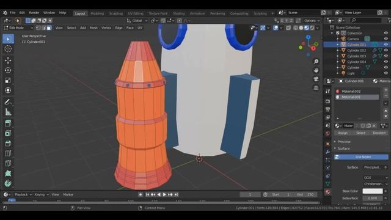Select the Inset Faces tool
Viewport: 391px width, 220px height.
(8, 133)
